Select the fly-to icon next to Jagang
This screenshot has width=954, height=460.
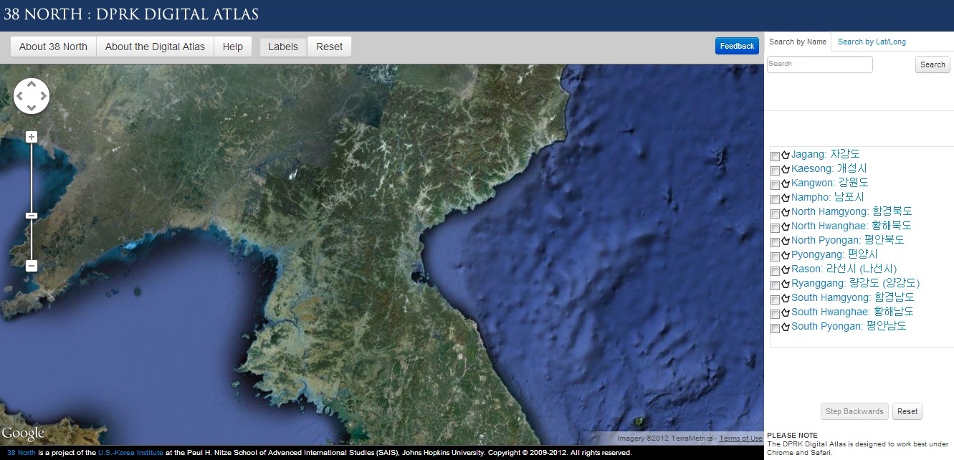(785, 155)
